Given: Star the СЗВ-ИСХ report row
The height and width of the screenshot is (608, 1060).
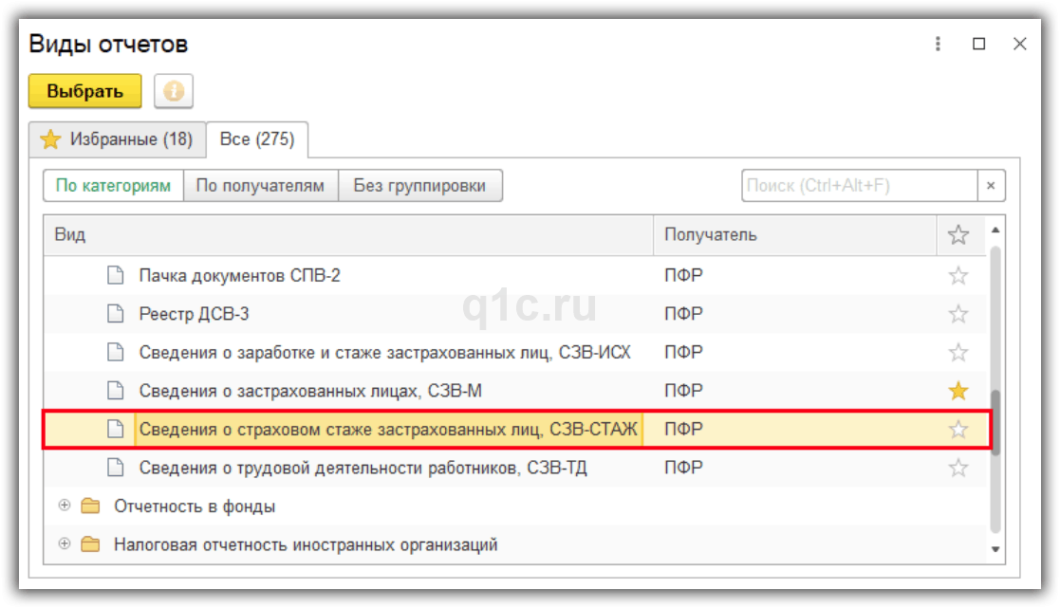Looking at the screenshot, I should (x=958, y=353).
